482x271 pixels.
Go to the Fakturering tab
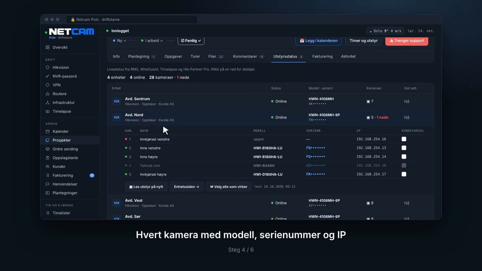click(x=322, y=56)
